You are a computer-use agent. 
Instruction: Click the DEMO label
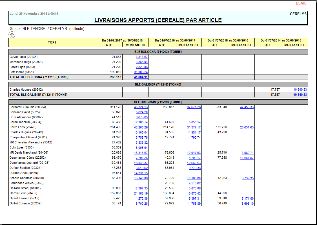pos(301,3)
